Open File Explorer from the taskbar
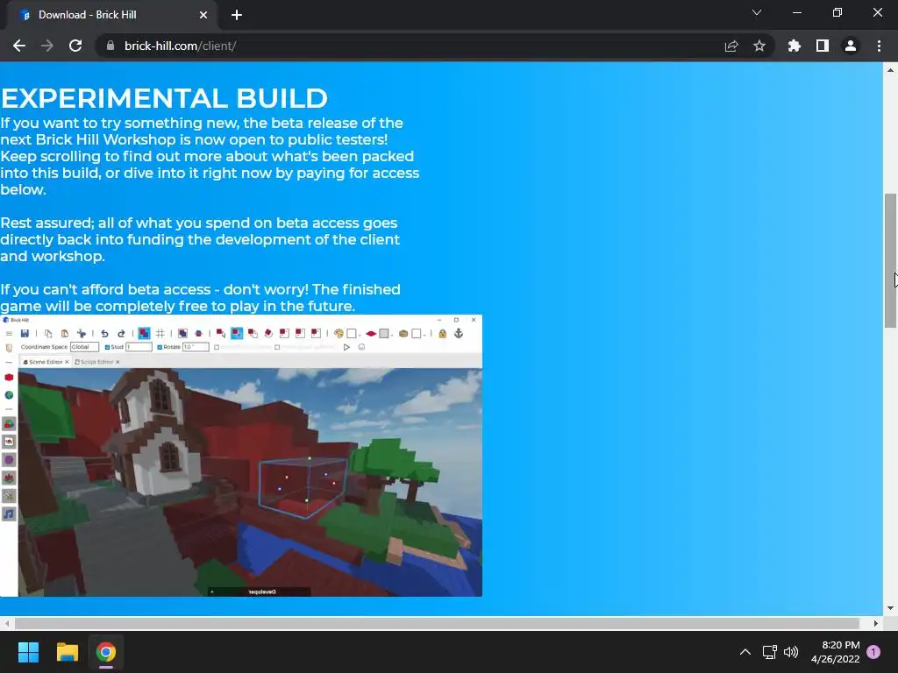The width and height of the screenshot is (898, 673). click(x=67, y=652)
